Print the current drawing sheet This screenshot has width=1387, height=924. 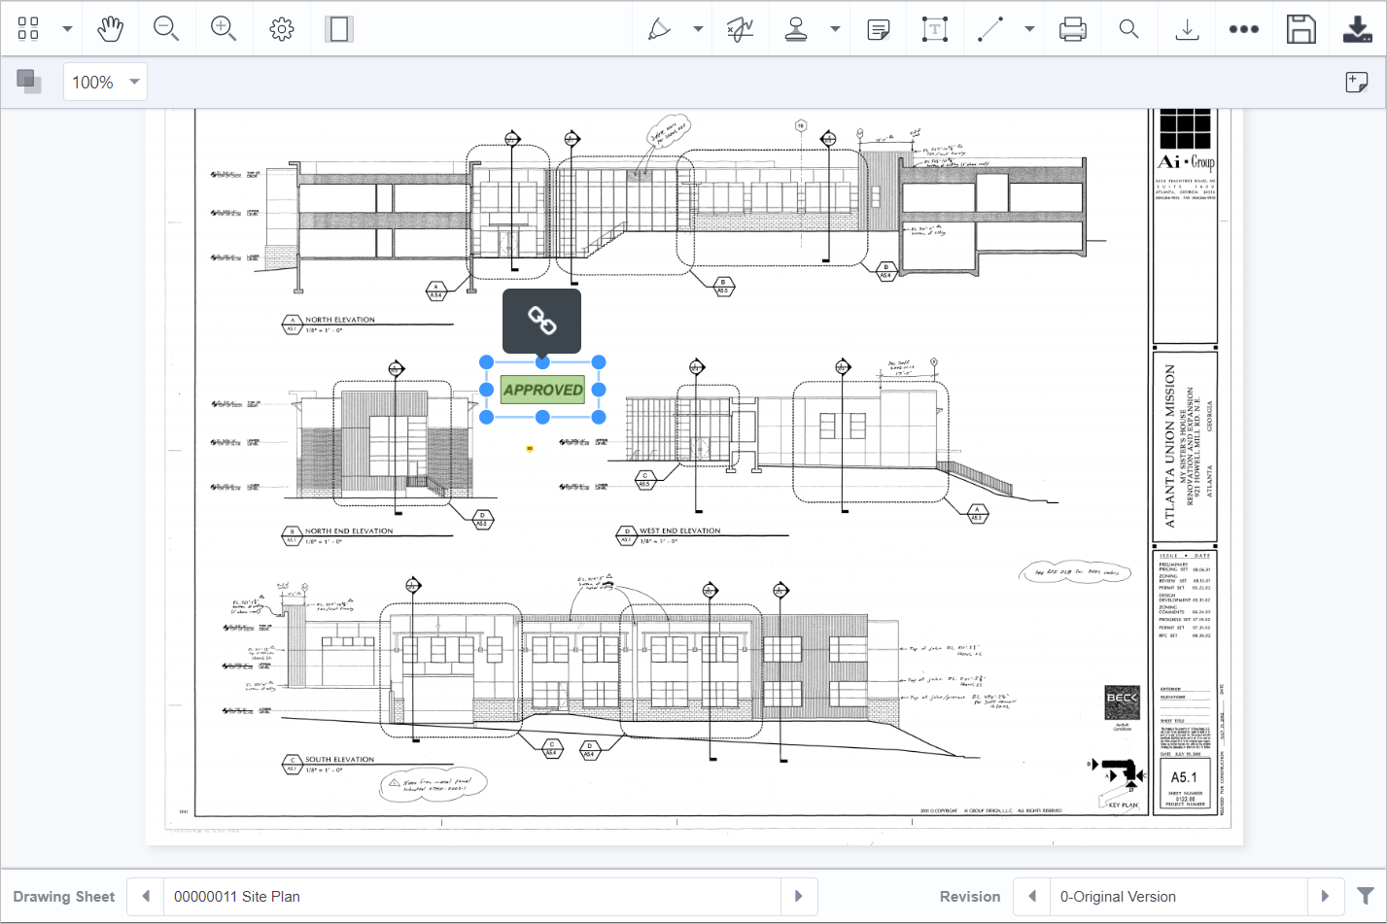coord(1072,28)
